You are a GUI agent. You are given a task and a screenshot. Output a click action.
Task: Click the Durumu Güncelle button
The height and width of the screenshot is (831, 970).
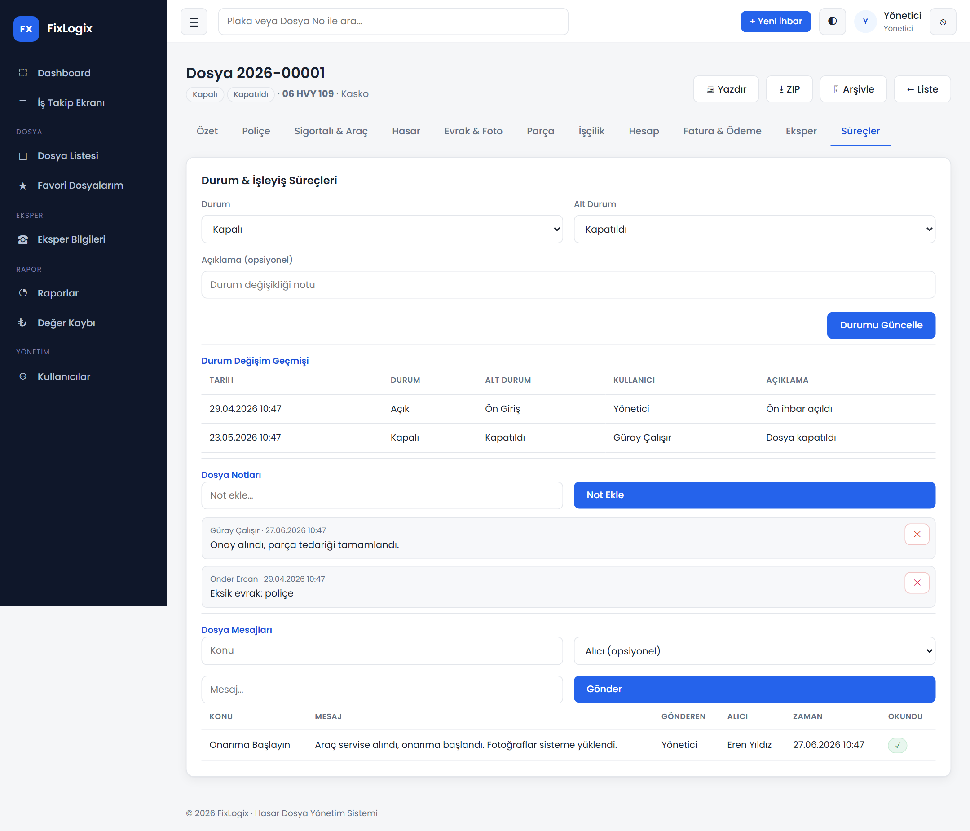(881, 325)
